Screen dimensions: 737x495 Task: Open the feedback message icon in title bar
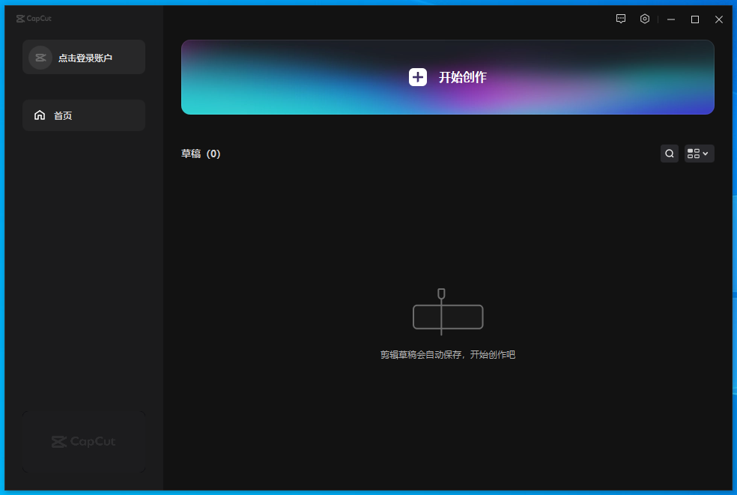pos(621,19)
